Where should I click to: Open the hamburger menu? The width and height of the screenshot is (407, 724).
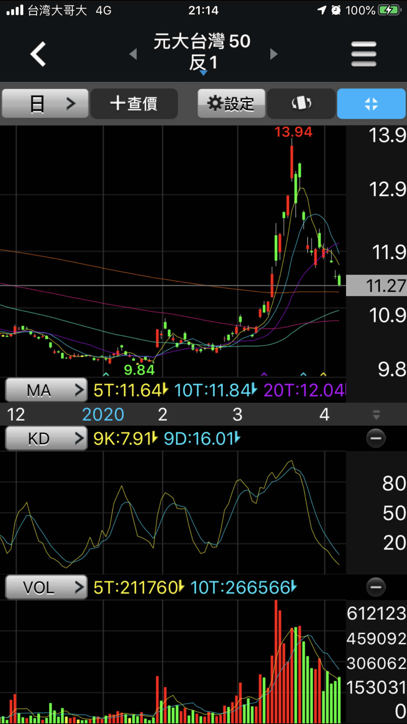click(364, 54)
